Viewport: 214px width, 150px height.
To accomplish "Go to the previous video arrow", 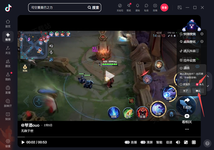I will [x=208, y=76].
